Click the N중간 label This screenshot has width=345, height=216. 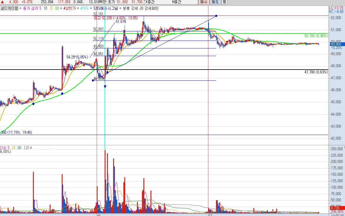[177, 2]
